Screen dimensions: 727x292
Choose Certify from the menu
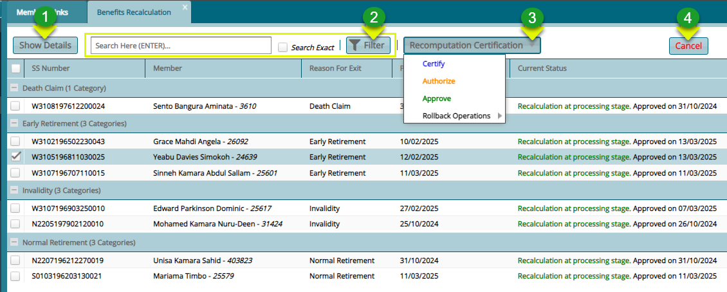434,64
